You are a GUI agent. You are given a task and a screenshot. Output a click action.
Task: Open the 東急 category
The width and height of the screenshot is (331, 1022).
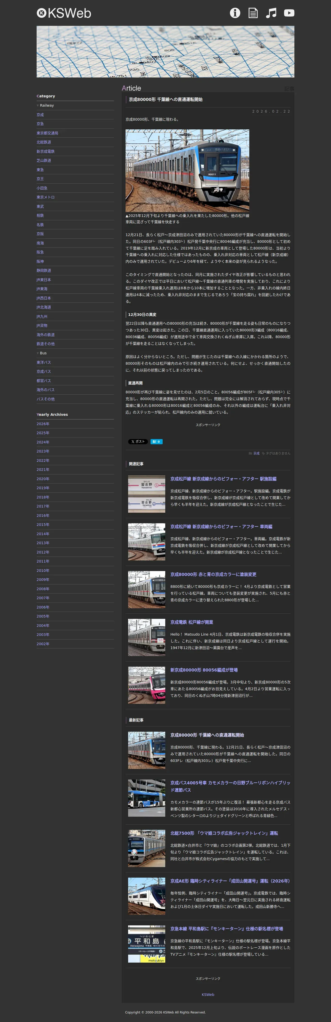pos(40,170)
